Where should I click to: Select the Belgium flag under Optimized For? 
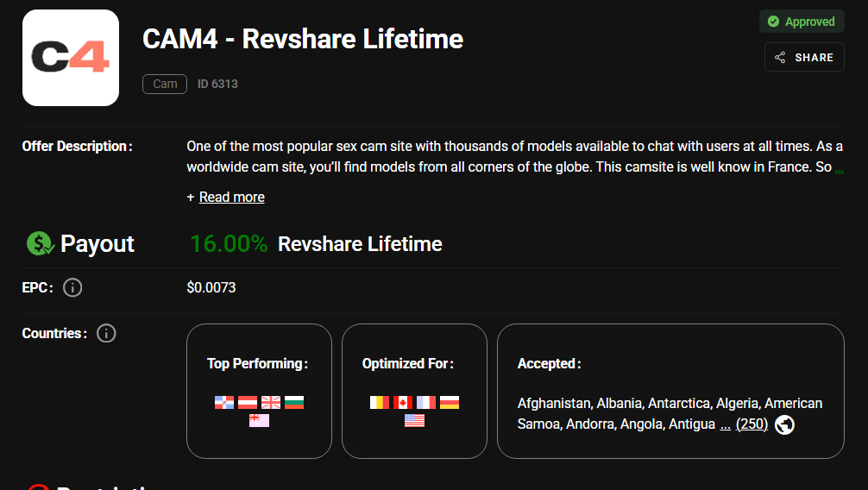tap(380, 403)
